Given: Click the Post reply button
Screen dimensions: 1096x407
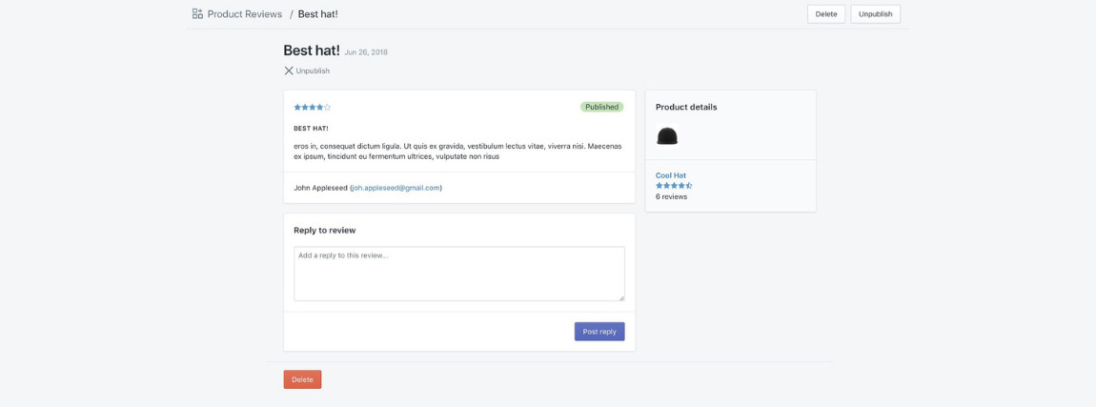Looking at the screenshot, I should (599, 332).
